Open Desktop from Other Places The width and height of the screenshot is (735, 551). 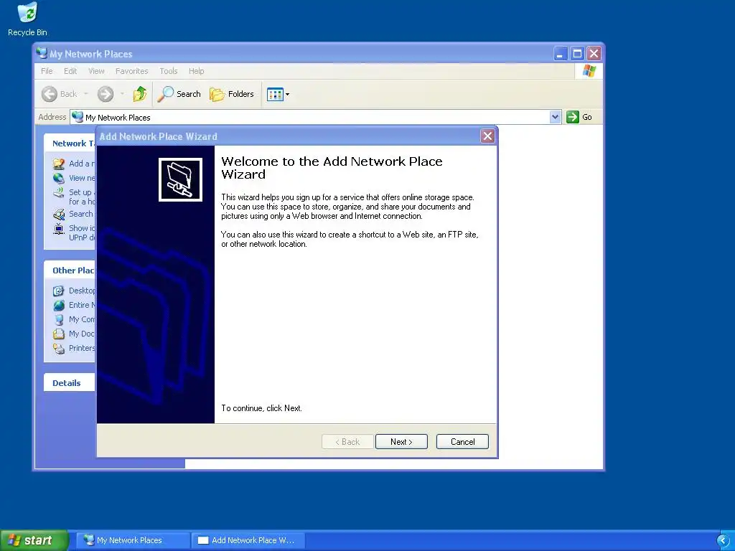click(x=74, y=291)
